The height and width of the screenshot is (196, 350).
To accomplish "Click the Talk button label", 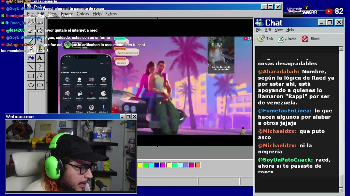I will tap(270, 39).
